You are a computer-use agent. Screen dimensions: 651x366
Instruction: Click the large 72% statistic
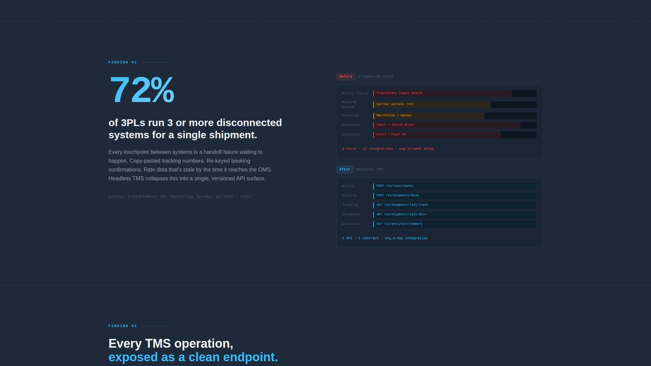[x=142, y=90]
